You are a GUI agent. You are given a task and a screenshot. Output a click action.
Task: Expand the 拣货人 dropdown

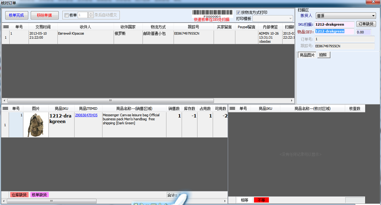(373, 16)
